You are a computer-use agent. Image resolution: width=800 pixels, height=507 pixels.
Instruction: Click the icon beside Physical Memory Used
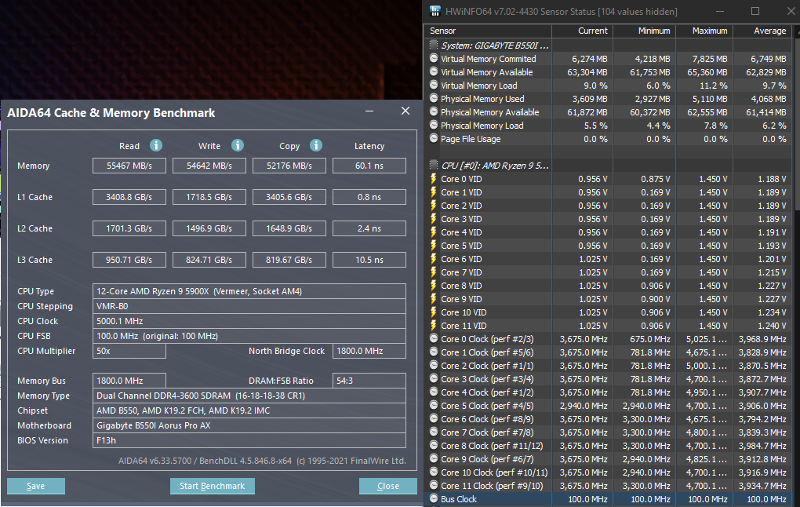(434, 98)
